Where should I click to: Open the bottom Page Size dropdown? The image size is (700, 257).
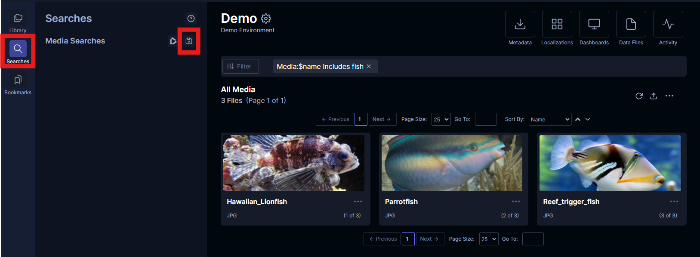click(x=489, y=239)
